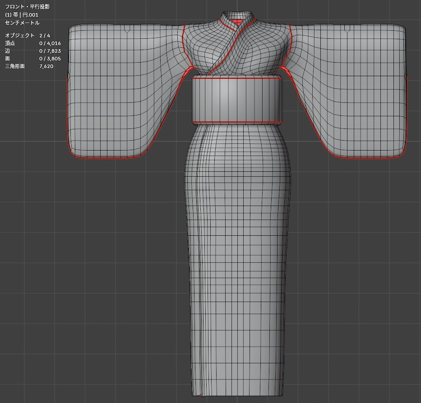Screen dimensions: 421x403
Task: Click the obi belt cylinder at the waist
Action: (x=237, y=101)
